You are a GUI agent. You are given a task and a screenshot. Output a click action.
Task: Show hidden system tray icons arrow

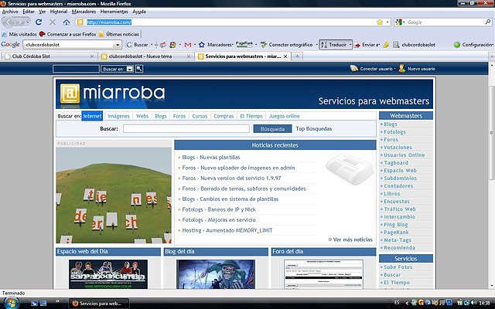[x=407, y=303]
